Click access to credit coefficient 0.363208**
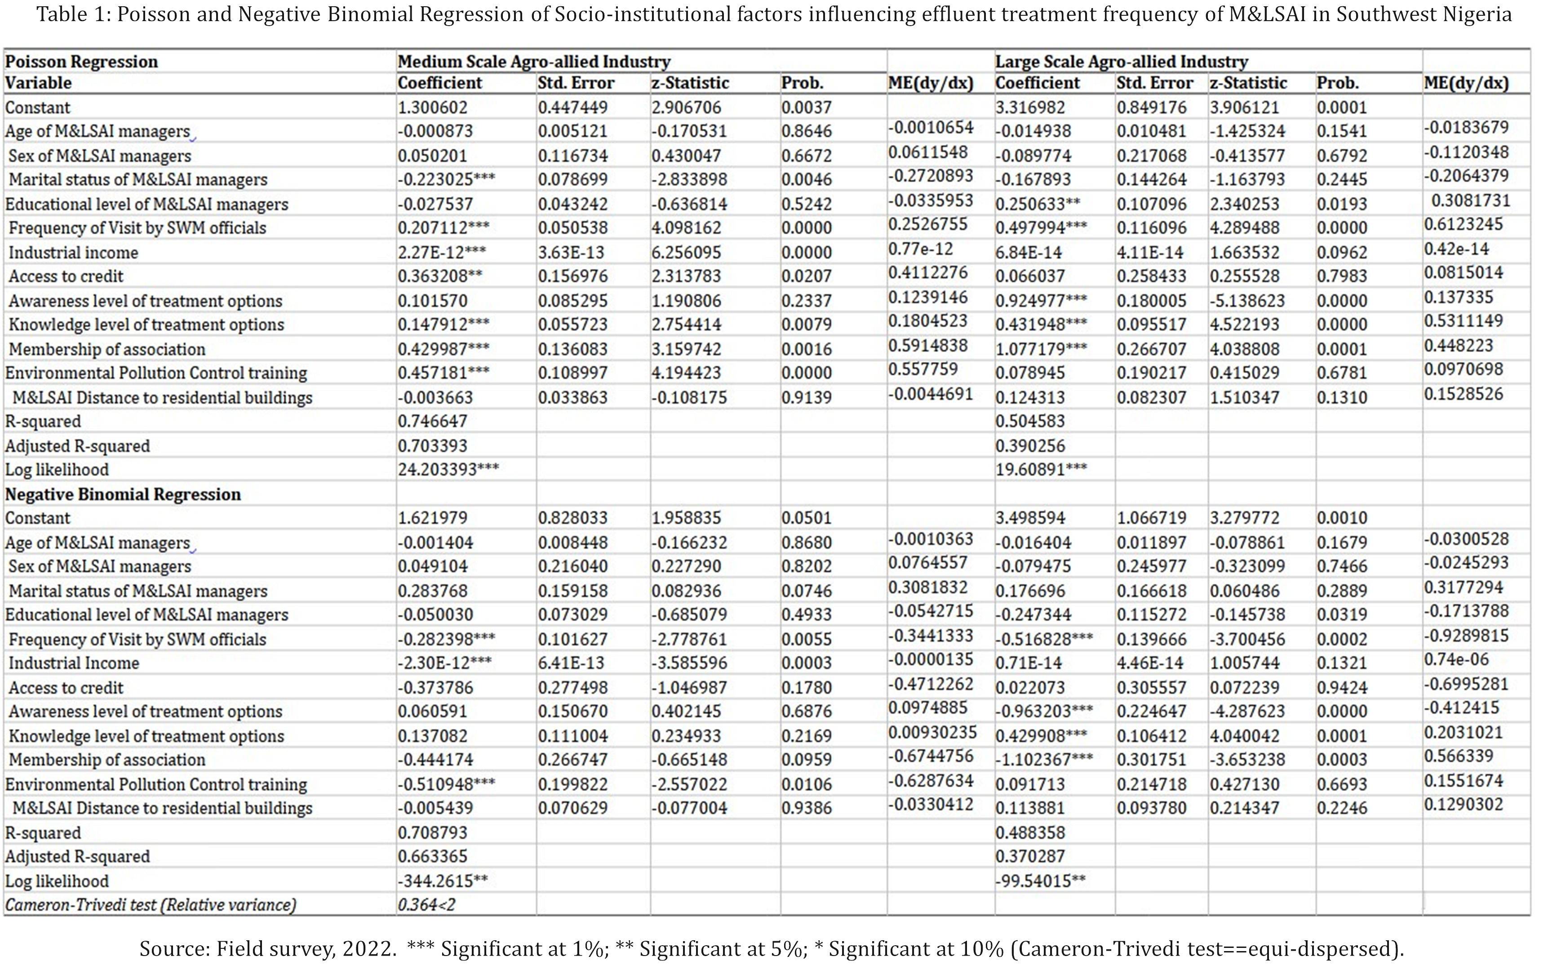This screenshot has height=965, width=1548. pos(440,276)
